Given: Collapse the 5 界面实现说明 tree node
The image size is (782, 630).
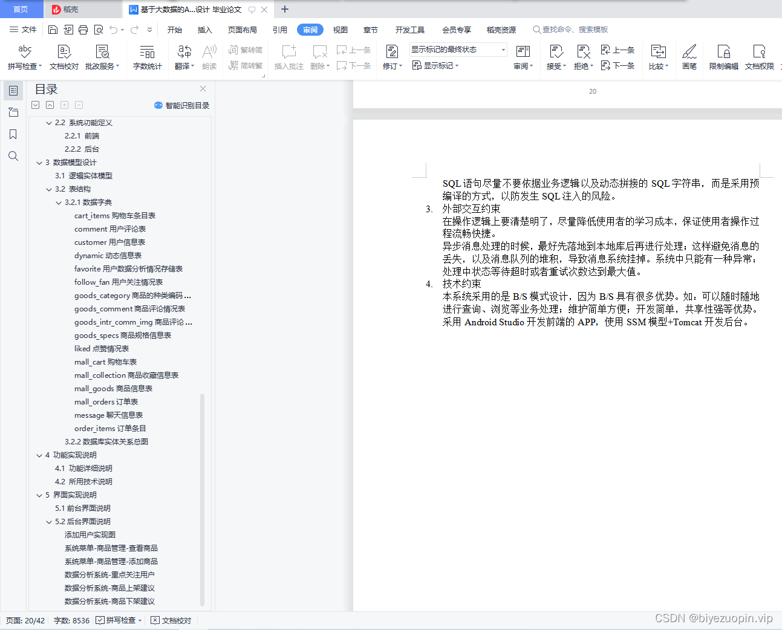Looking at the screenshot, I should 39,495.
